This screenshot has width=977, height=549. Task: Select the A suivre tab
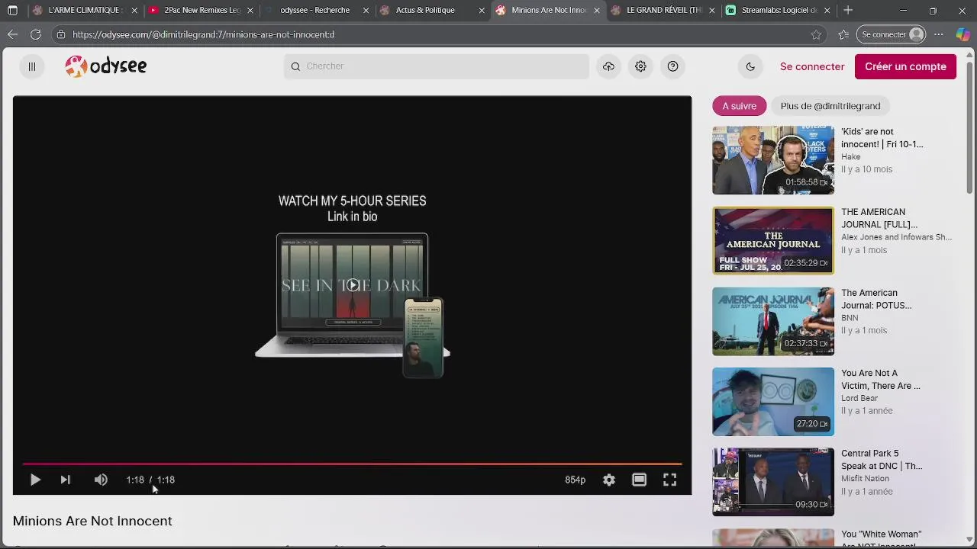(739, 106)
